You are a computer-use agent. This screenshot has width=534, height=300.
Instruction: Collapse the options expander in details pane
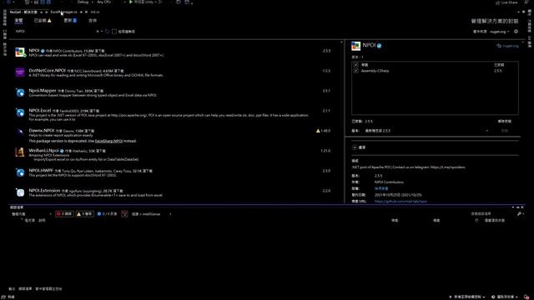[x=355, y=147]
